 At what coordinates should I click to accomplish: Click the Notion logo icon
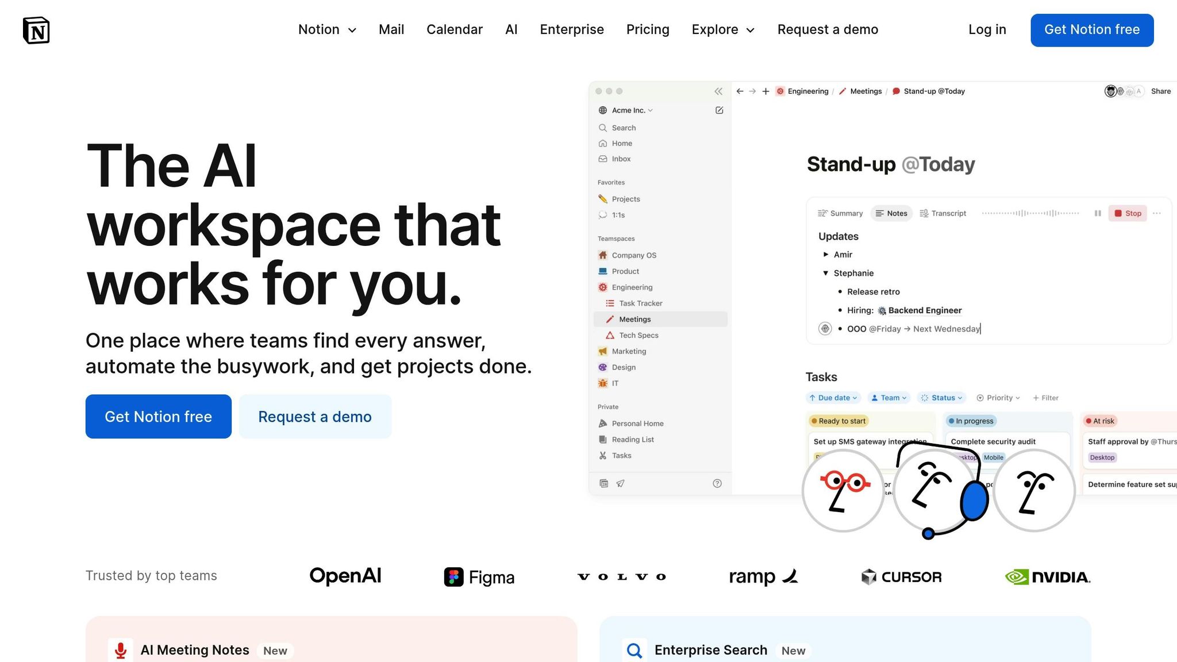point(36,30)
